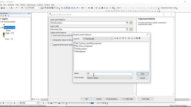Screen dimensions: 191x107
Task: Select the Zoom In magnifier tool
Action: pyautogui.click(x=62, y=8)
